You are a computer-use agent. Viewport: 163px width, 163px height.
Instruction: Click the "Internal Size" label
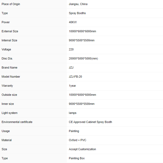9,40
